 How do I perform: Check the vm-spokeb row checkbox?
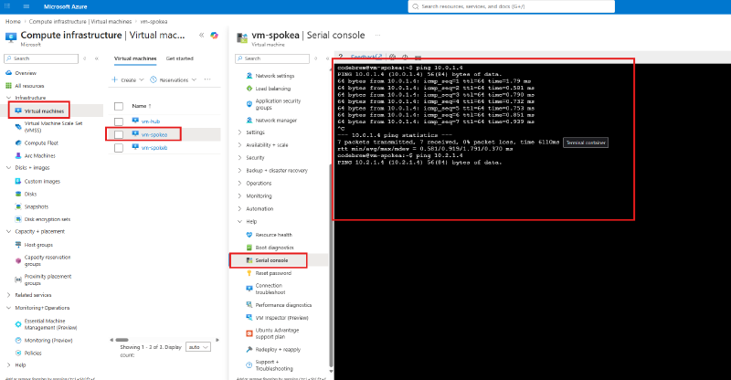[x=119, y=148]
